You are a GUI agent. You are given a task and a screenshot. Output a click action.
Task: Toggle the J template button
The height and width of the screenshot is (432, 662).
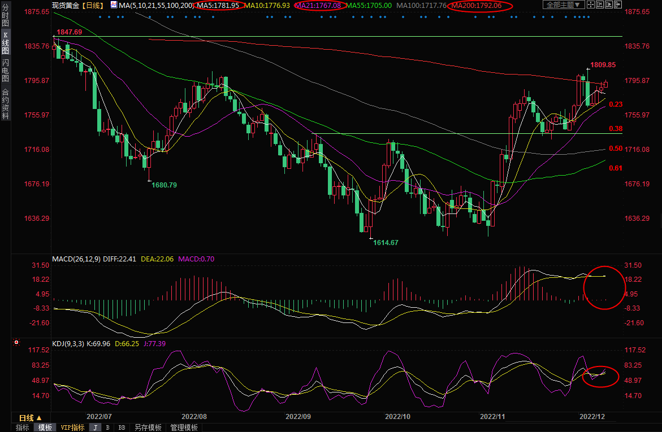[x=95, y=427]
